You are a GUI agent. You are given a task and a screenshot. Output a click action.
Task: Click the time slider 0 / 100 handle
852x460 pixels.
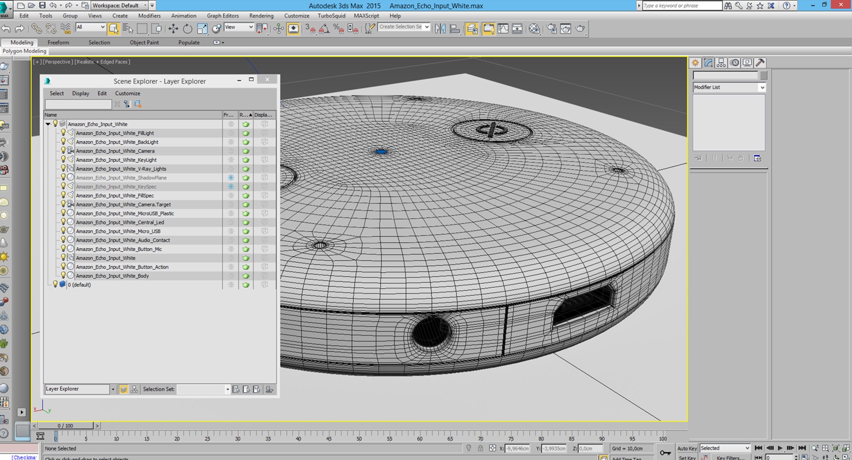(65, 425)
